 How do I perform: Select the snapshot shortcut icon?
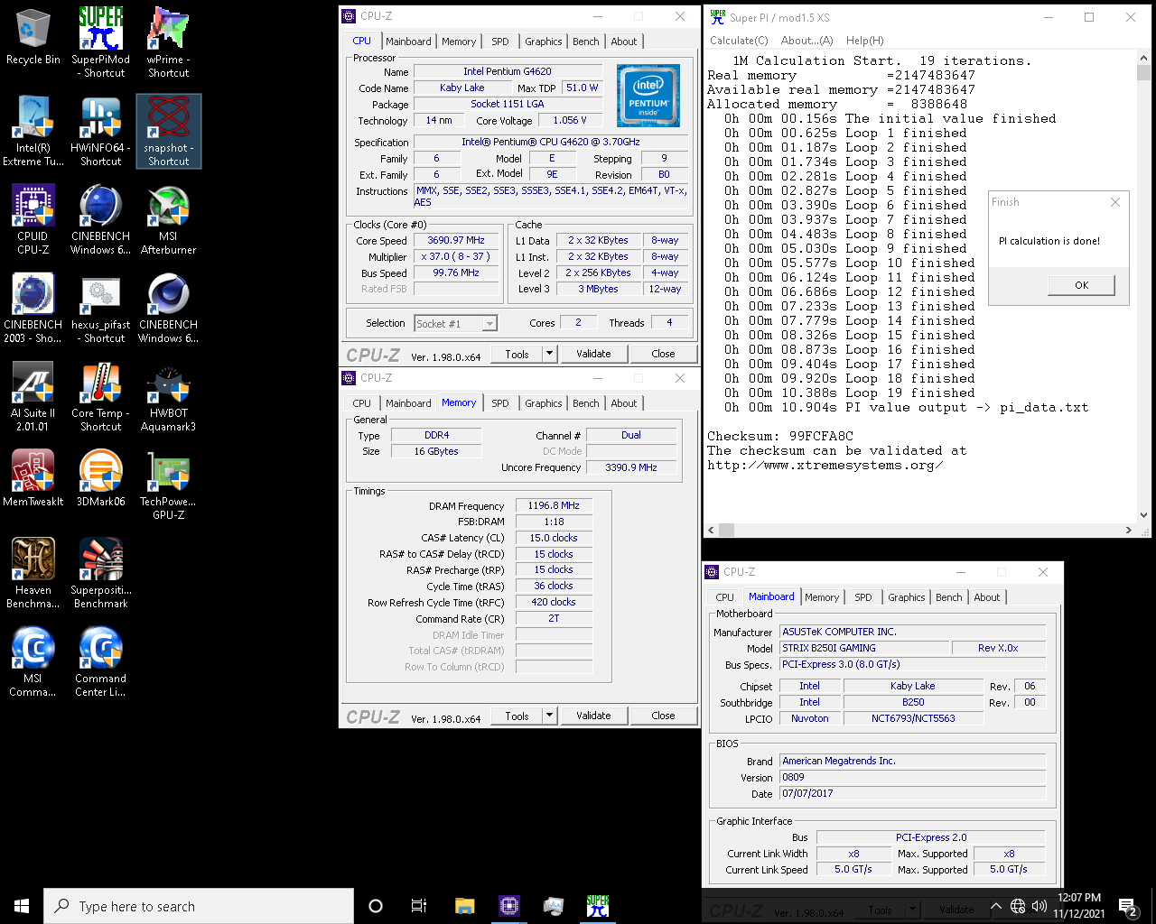click(x=168, y=131)
